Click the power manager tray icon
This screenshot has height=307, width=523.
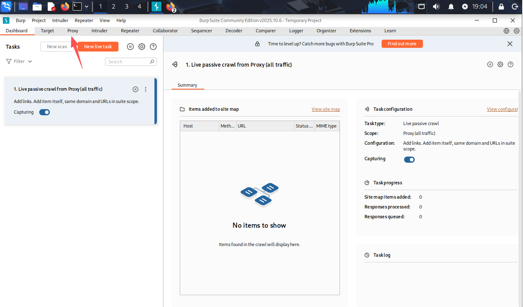465,7
